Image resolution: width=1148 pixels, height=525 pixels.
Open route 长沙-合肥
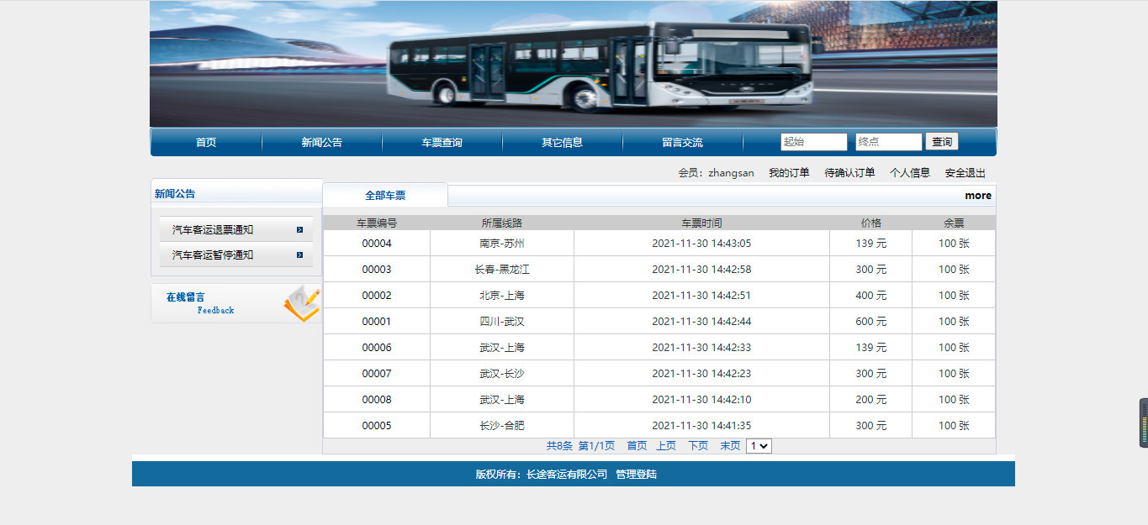tap(502, 426)
